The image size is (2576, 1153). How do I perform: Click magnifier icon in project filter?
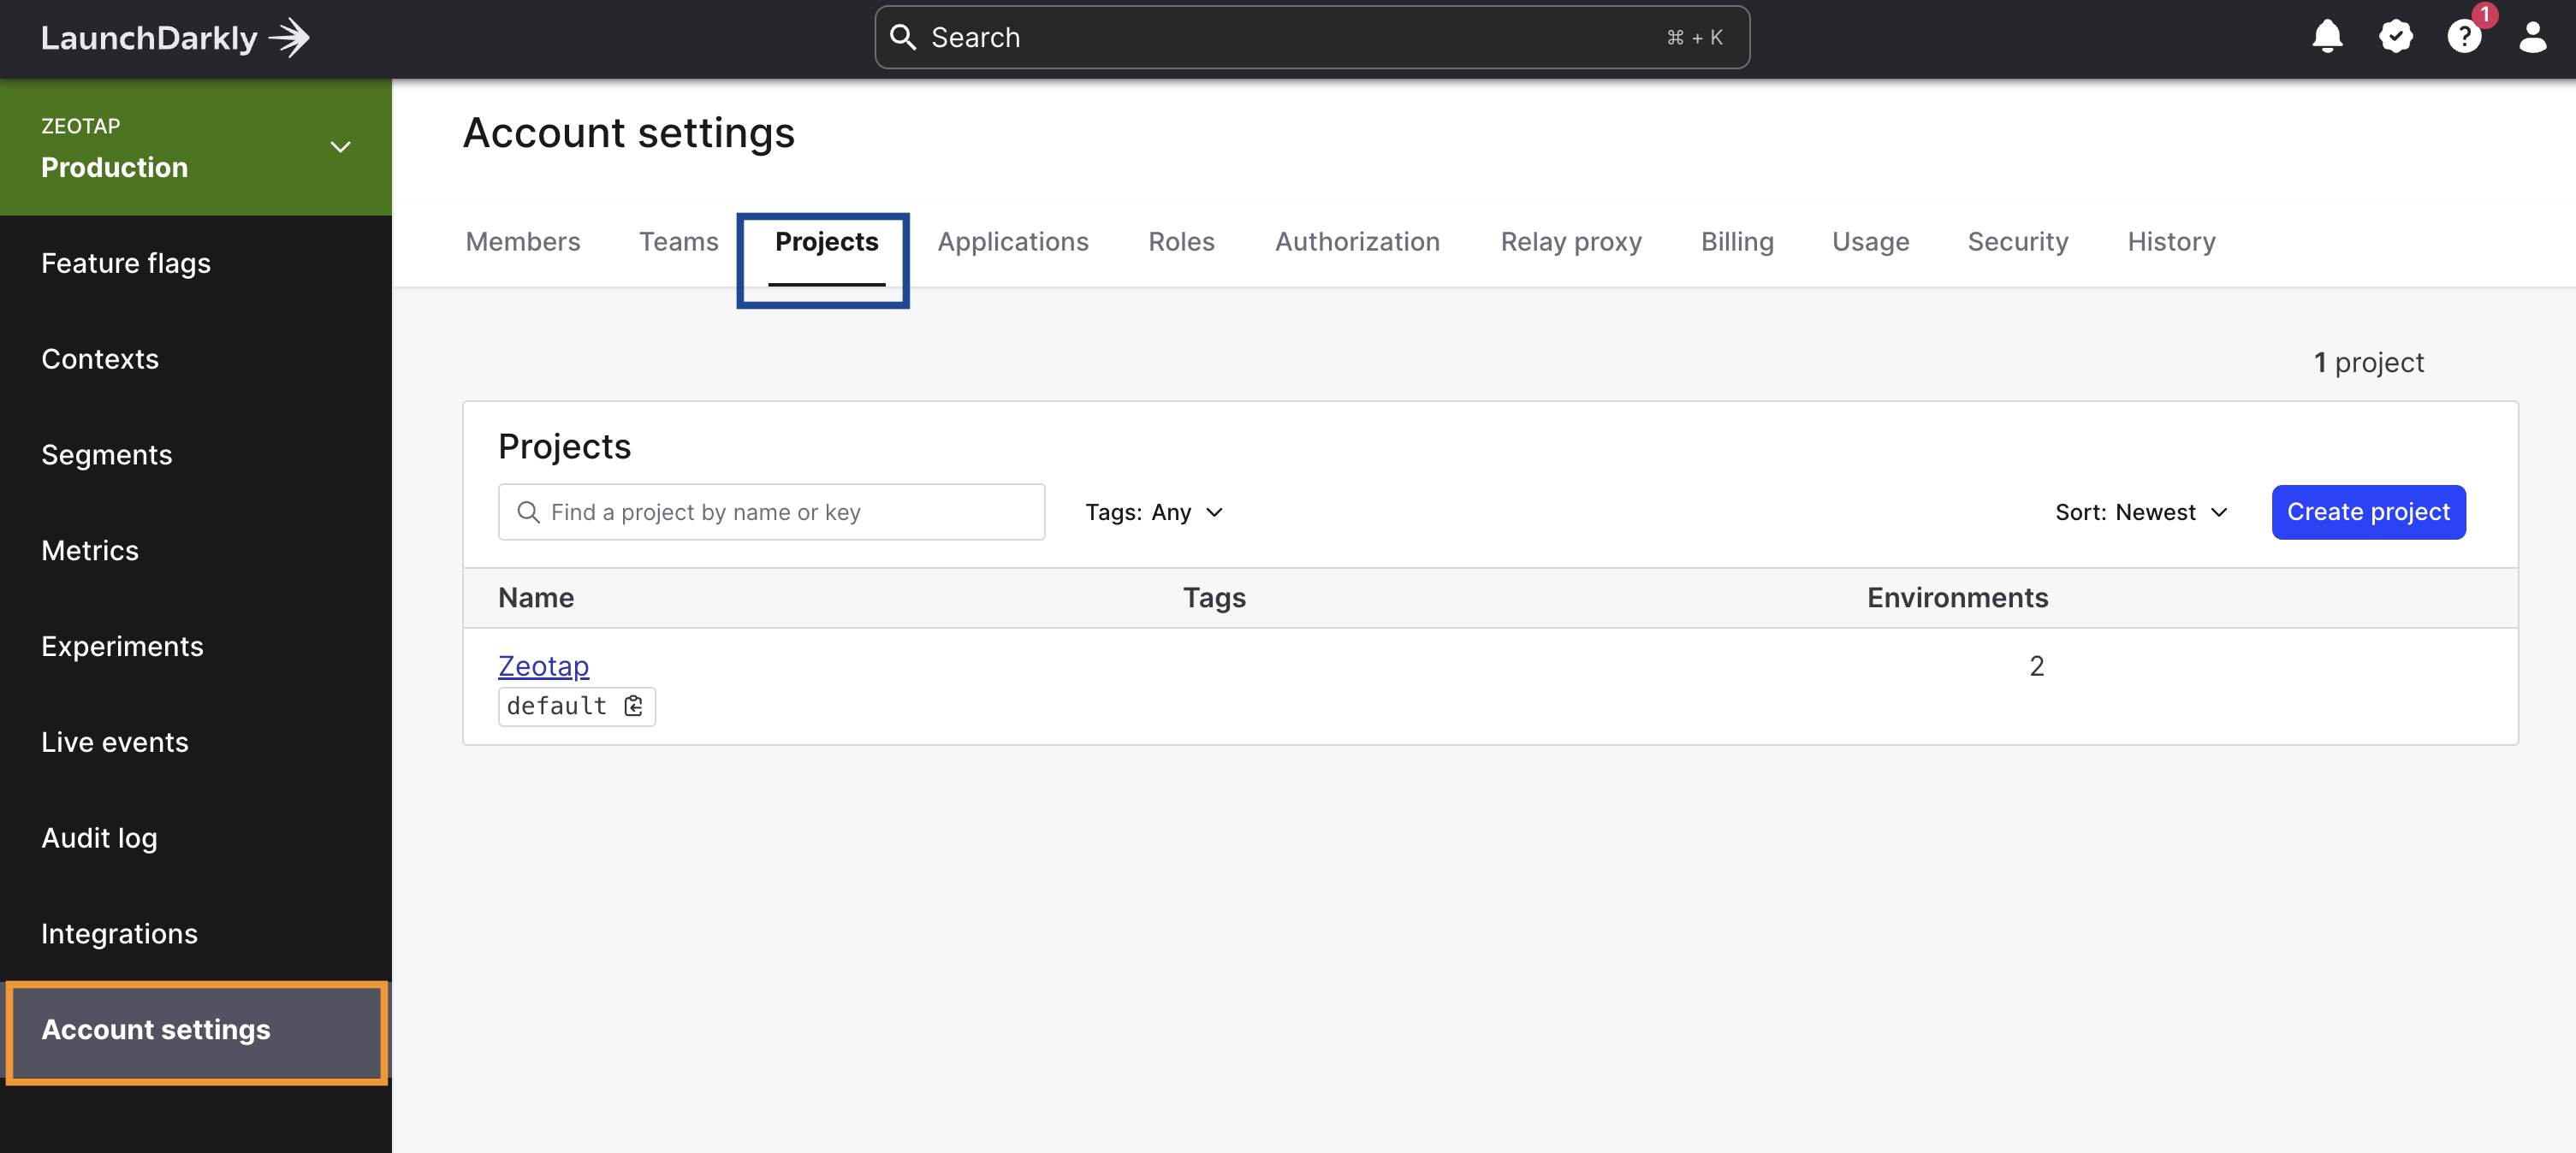[528, 512]
